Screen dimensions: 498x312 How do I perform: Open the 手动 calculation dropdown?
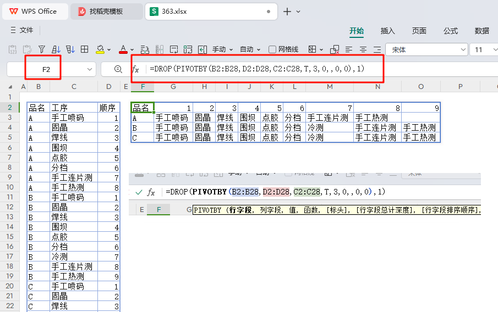pyautogui.click(x=223, y=49)
